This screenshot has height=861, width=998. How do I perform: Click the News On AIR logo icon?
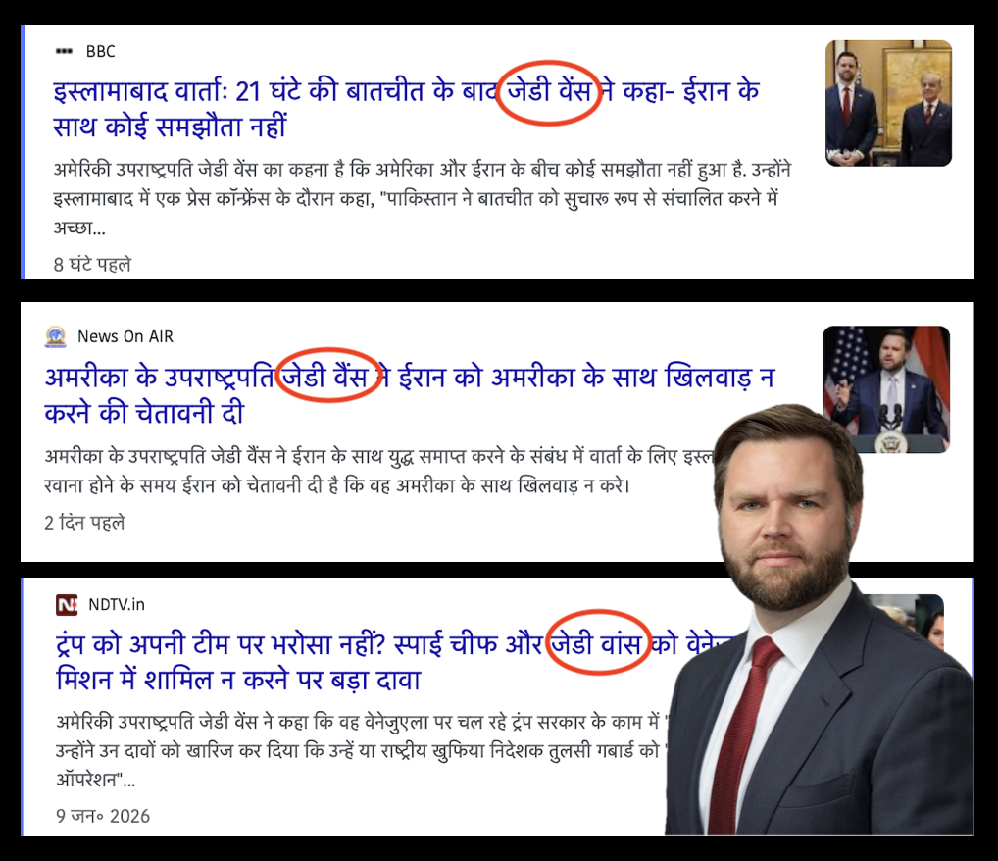click(55, 336)
